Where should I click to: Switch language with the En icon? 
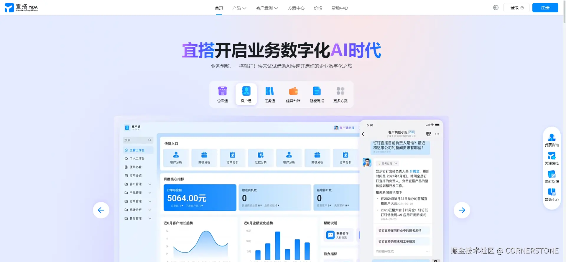[x=496, y=8]
